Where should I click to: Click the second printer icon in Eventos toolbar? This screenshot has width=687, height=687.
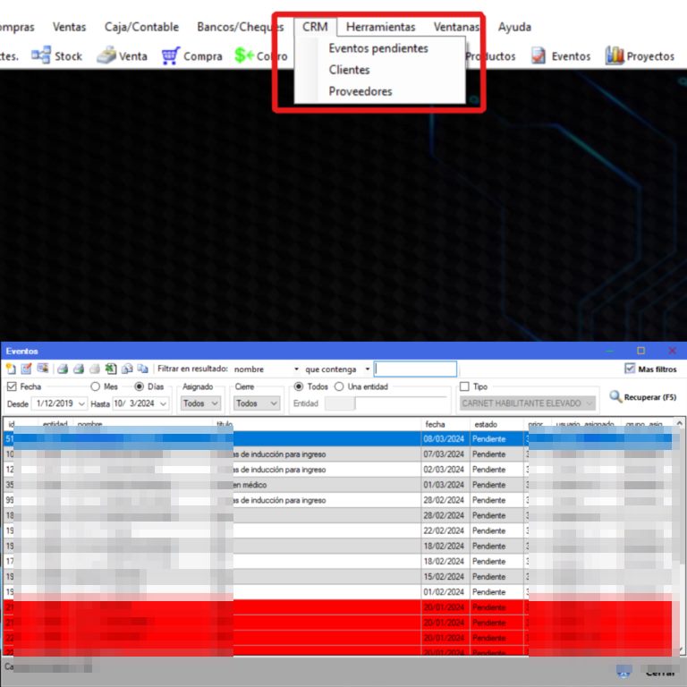[79, 369]
